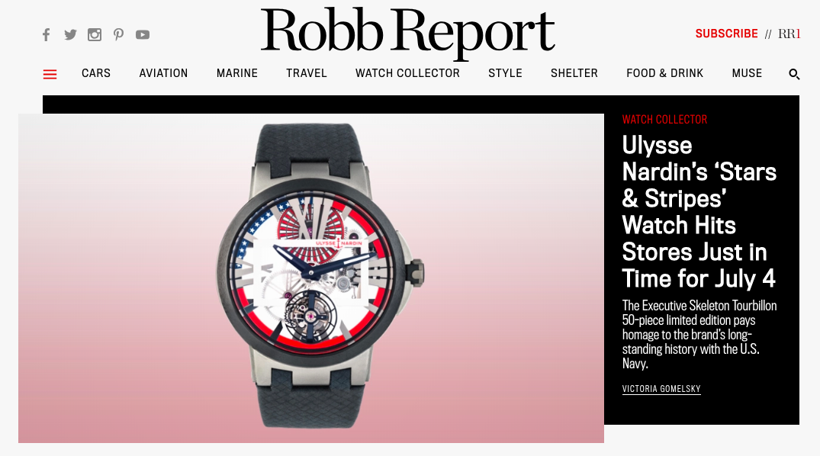The image size is (820, 456).
Task: Select Marine in the navigation bar
Action: pos(237,73)
